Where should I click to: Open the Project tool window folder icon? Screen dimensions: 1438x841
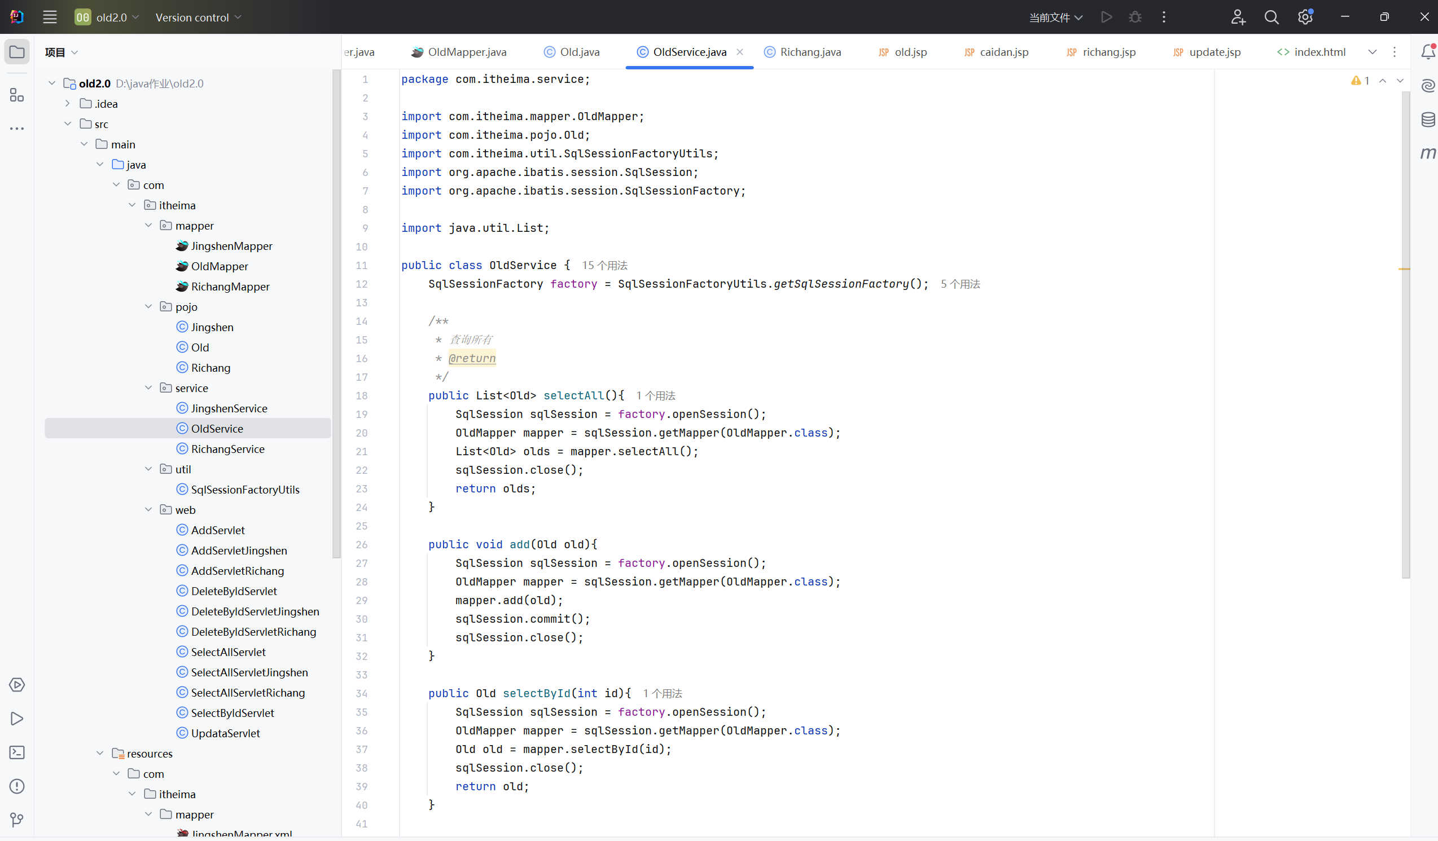pos(17,52)
